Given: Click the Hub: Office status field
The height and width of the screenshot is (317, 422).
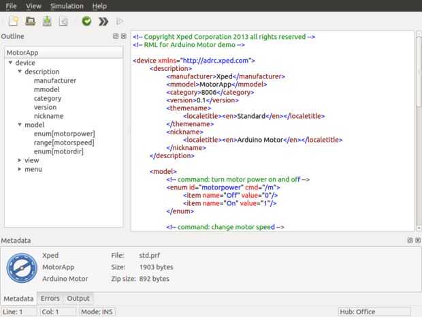Looking at the screenshot, I should coord(374,312).
